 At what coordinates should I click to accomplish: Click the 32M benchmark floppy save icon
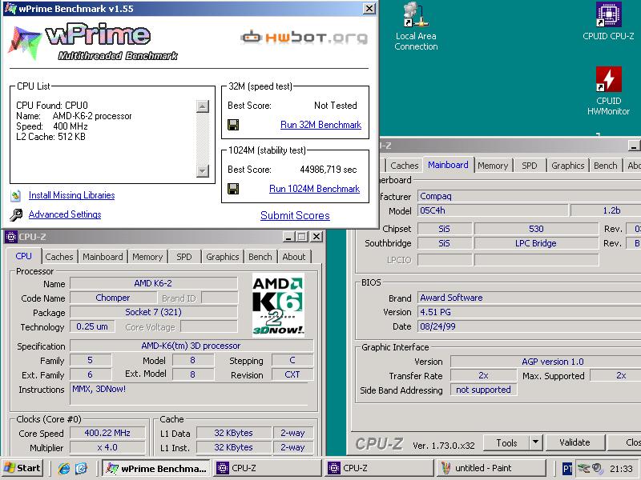tap(233, 125)
